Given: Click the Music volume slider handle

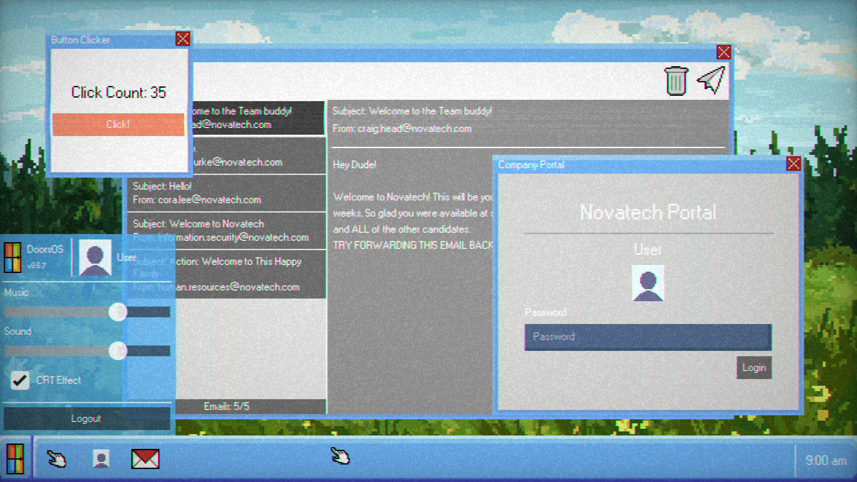Looking at the screenshot, I should [118, 312].
